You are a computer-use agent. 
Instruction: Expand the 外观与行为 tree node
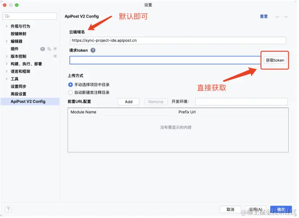7,26
